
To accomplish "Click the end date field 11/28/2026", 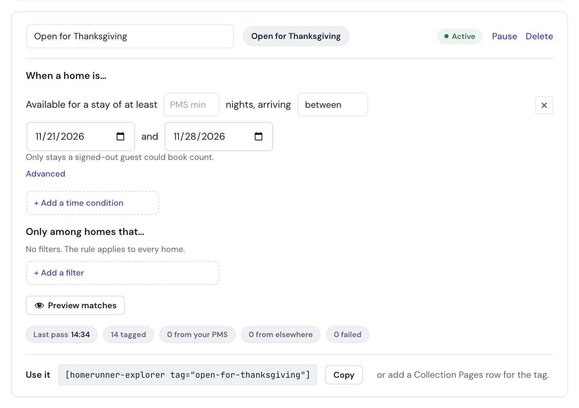I will (x=219, y=137).
